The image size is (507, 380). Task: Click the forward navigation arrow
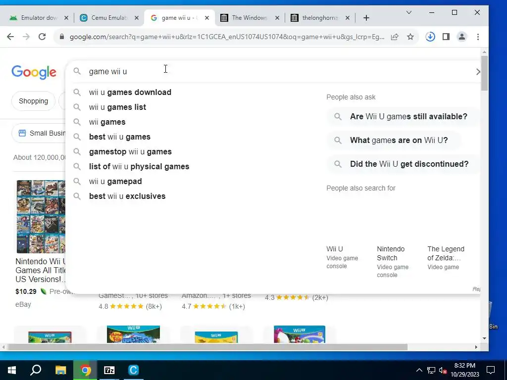click(x=26, y=37)
